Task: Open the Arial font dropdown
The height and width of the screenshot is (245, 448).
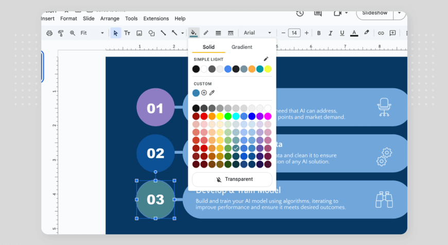Action: [x=257, y=33]
